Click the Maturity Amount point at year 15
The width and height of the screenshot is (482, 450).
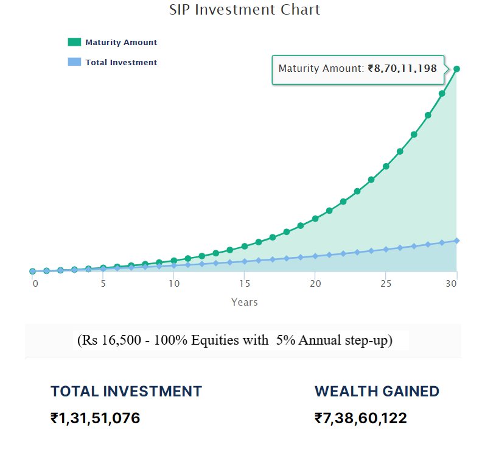pos(245,246)
